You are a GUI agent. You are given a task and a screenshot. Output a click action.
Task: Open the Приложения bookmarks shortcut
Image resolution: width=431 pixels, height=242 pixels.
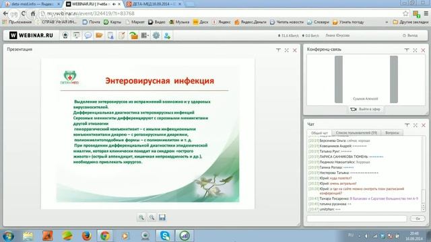17,22
